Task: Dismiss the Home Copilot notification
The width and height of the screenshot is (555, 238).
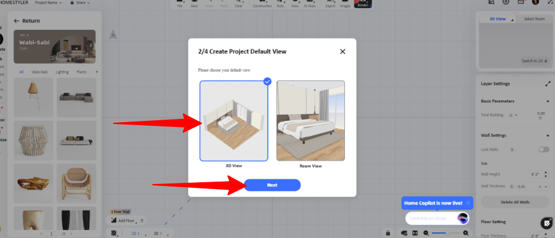Action: point(468,203)
